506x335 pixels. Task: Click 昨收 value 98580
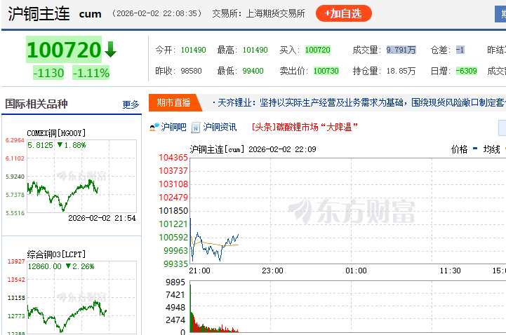(x=191, y=71)
